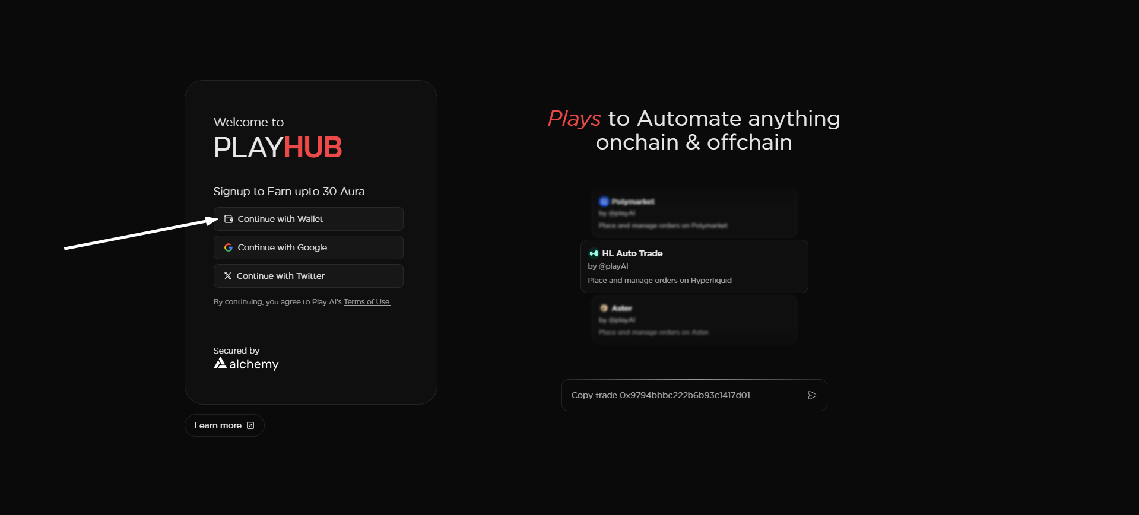The height and width of the screenshot is (515, 1139).
Task: Click the PLAYHUB logo text
Action: pos(278,147)
